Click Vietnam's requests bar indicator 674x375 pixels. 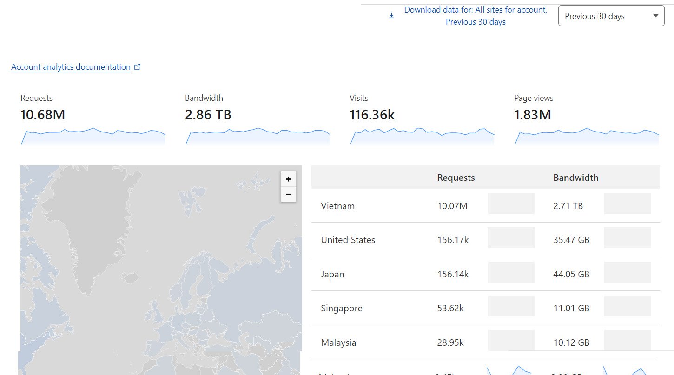pos(511,204)
